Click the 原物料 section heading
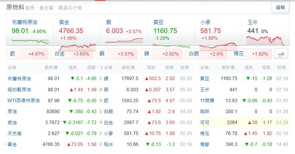This screenshot has width=295, height=154. [15, 7]
